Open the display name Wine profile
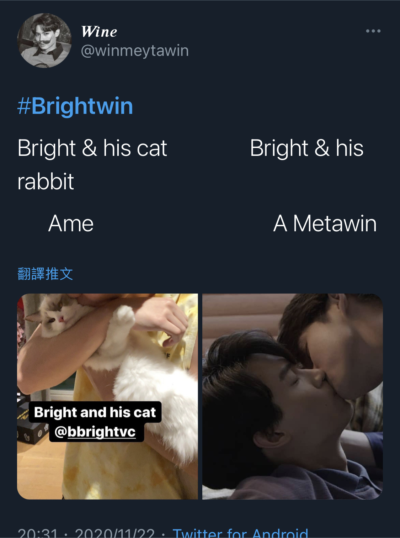Screen dimensions: 400x538 pos(99,32)
